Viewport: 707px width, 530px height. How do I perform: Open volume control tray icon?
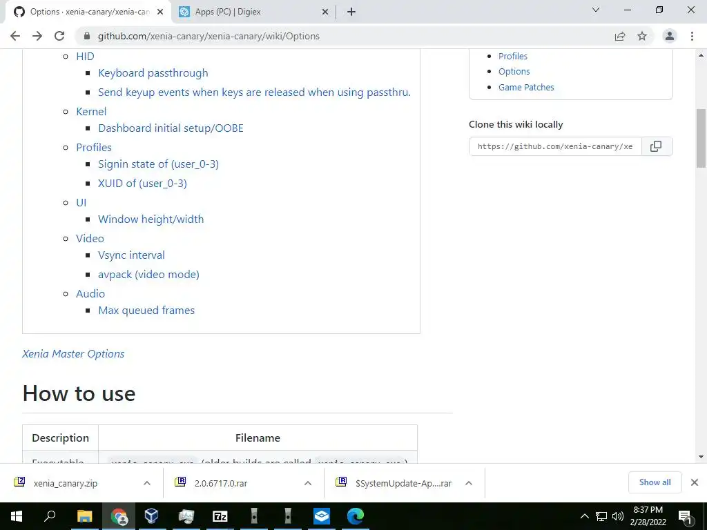point(618,516)
